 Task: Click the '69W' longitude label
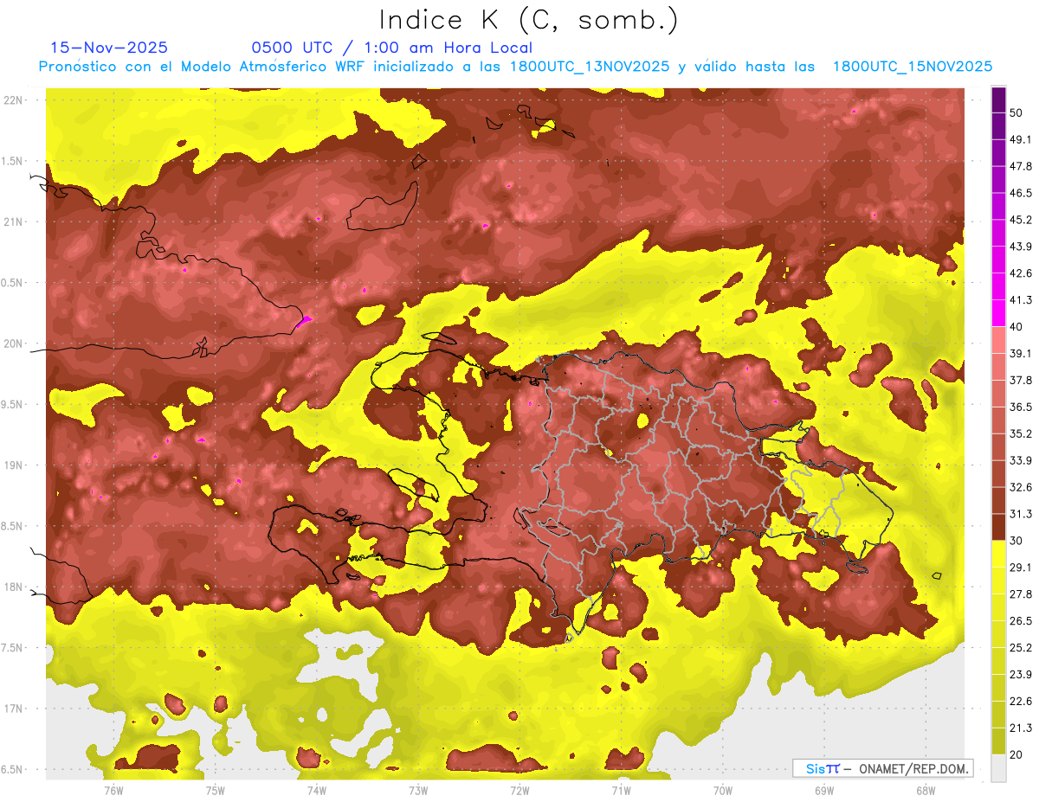pos(823,790)
